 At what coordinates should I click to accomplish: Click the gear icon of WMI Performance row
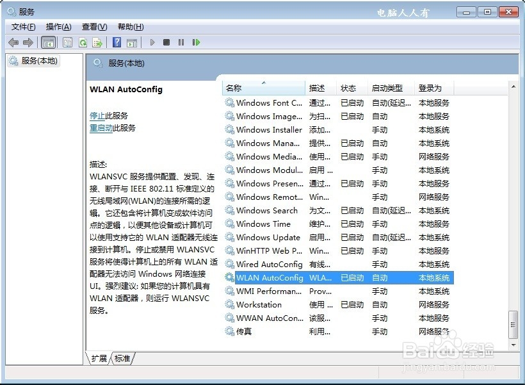pyautogui.click(x=229, y=291)
